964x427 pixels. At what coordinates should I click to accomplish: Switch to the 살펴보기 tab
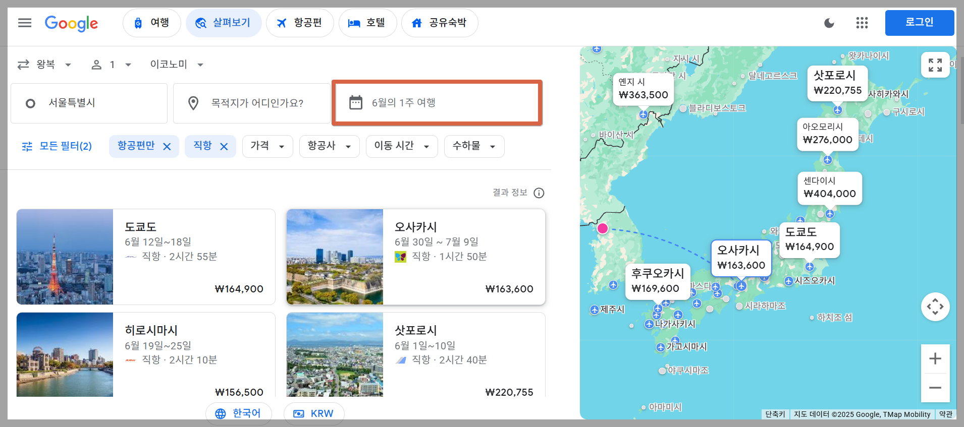[x=223, y=23]
